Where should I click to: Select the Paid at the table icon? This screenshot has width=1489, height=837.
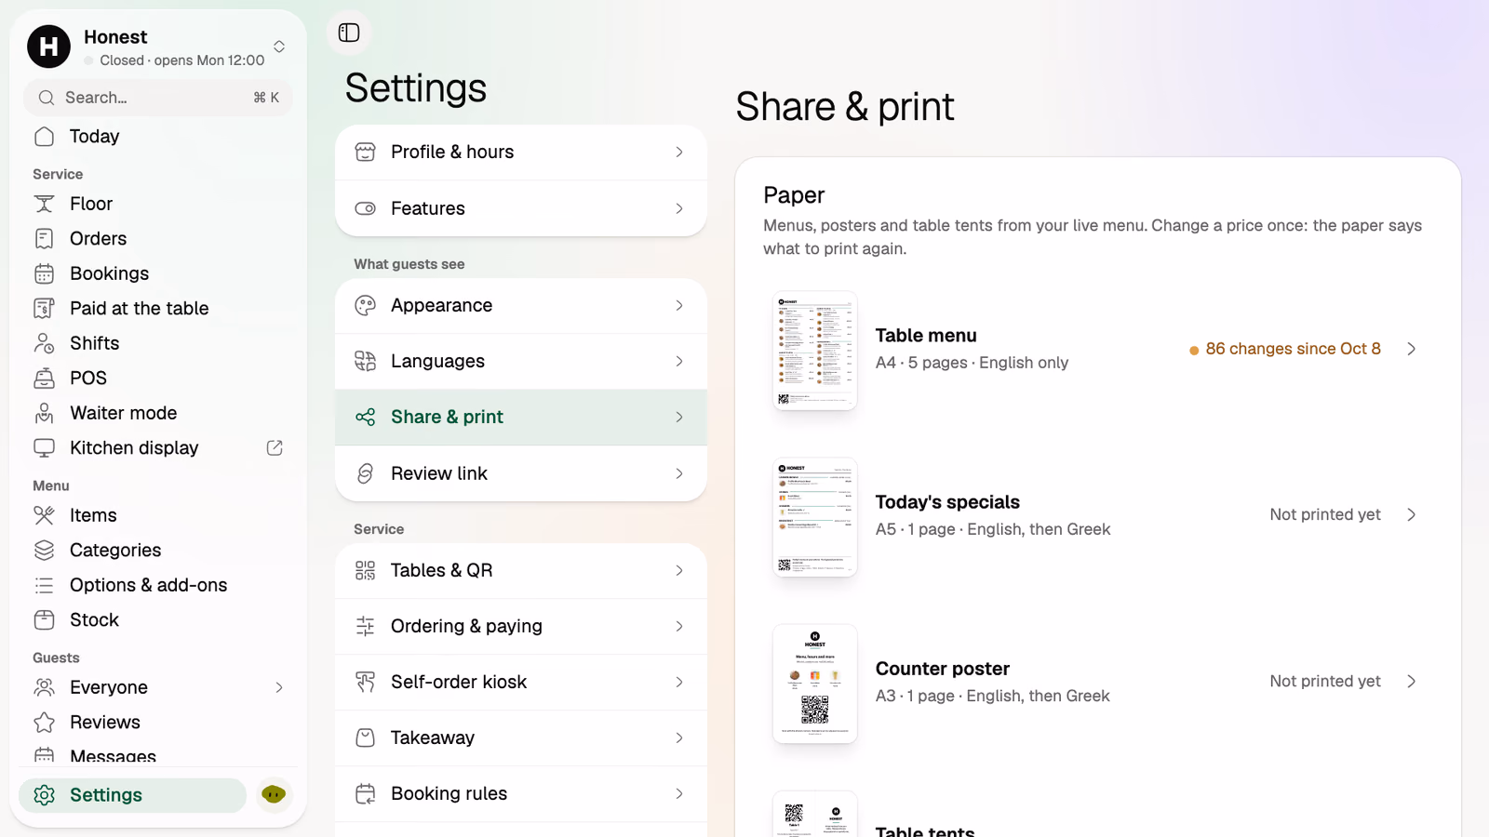[44, 308]
